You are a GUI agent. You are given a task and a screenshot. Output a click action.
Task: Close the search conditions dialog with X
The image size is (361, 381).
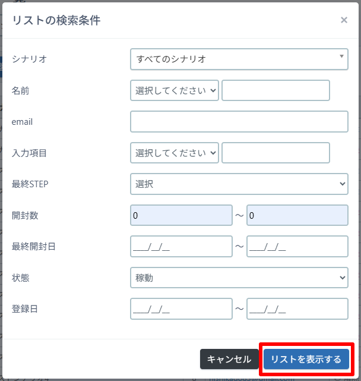[344, 20]
